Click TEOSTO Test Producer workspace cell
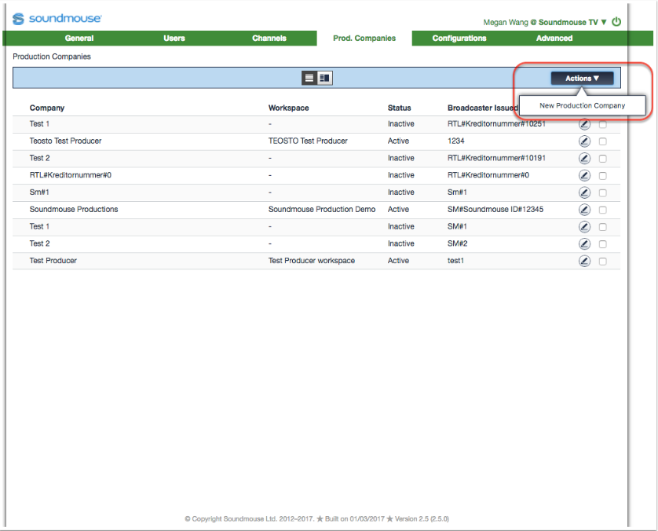 (308, 141)
